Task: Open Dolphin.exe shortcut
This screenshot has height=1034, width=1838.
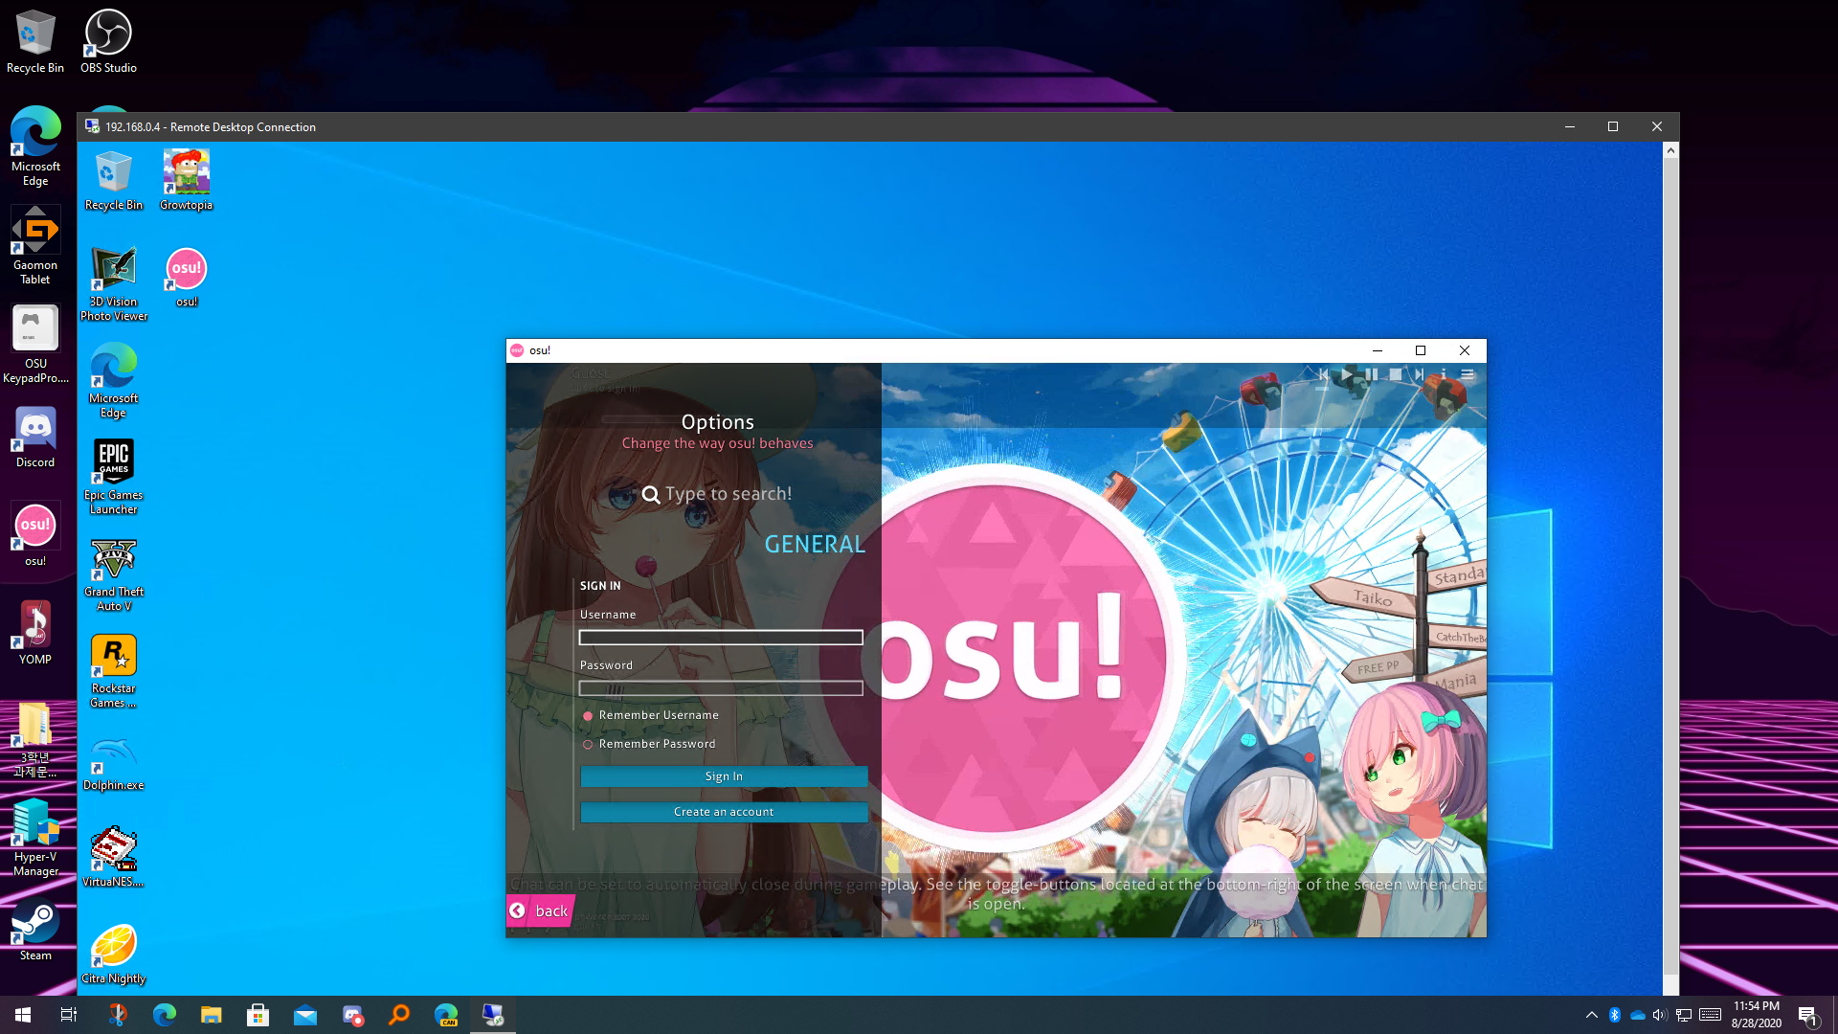Action: (114, 762)
